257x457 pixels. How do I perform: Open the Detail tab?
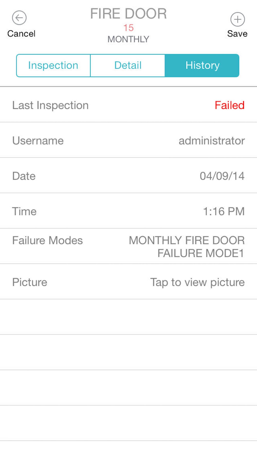(x=128, y=66)
